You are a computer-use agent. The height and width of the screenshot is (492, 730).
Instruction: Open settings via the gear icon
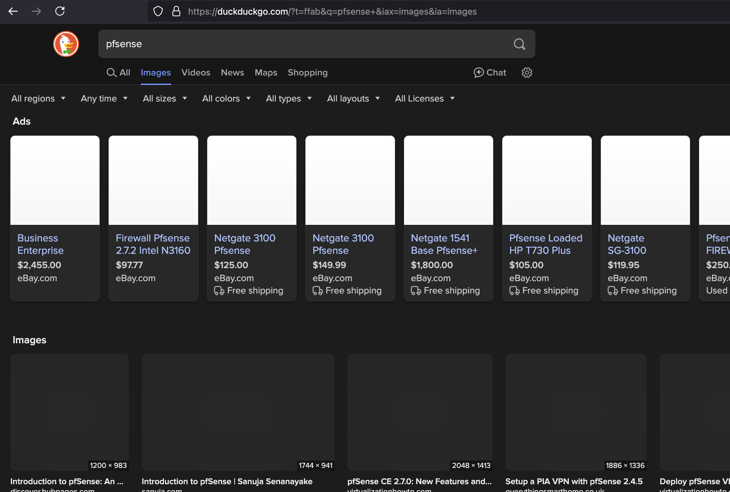pyautogui.click(x=527, y=73)
